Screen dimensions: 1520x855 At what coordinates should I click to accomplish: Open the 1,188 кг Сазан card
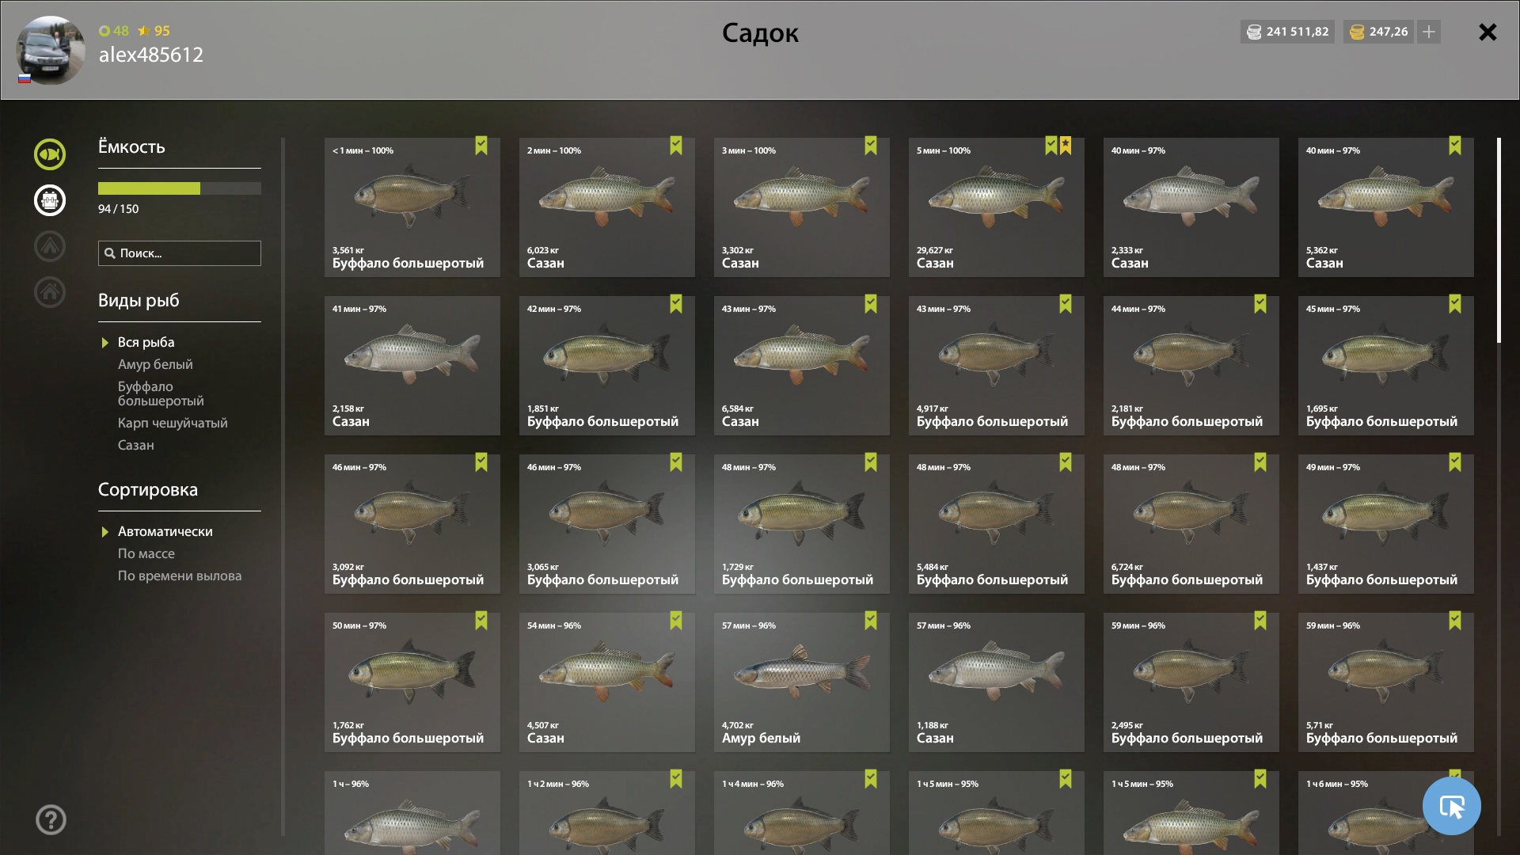[997, 682]
